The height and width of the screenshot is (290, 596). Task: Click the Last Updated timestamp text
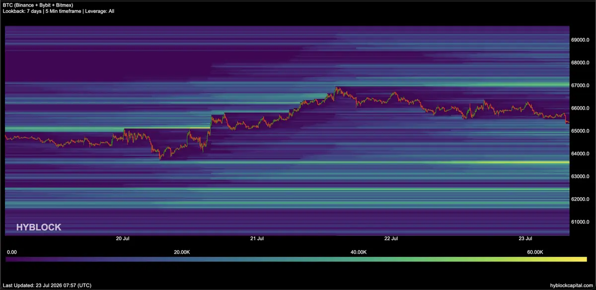click(47, 286)
